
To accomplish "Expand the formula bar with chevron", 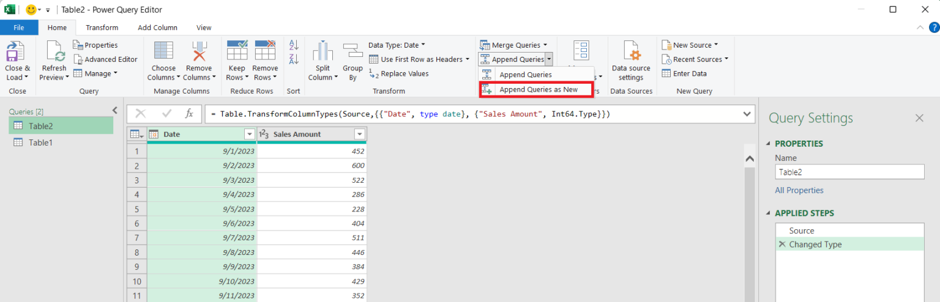I will [x=747, y=114].
